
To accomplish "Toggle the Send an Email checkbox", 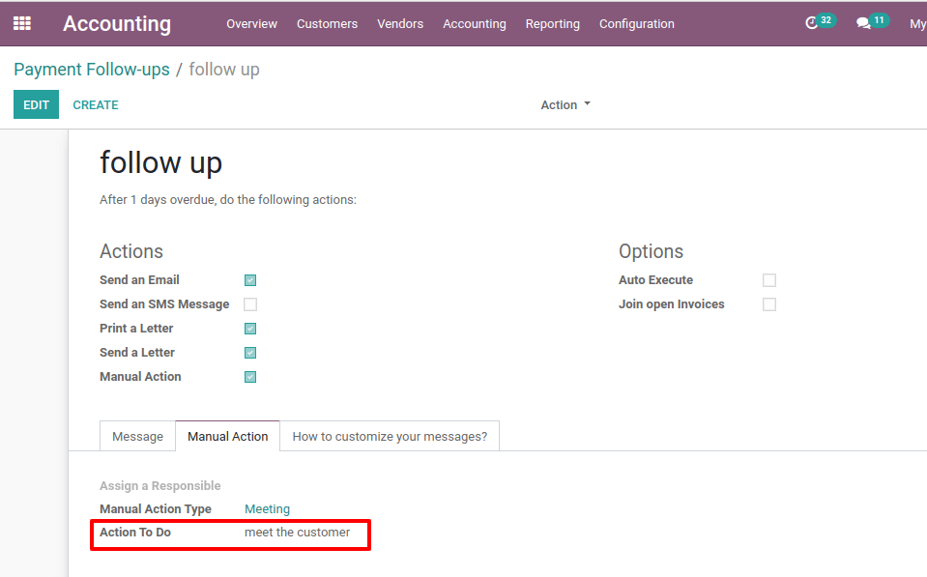I will pyautogui.click(x=250, y=280).
